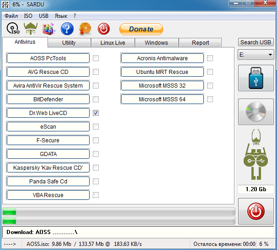The height and width of the screenshot is (250, 277).
Task: Open the Файл menu
Action: [11, 16]
